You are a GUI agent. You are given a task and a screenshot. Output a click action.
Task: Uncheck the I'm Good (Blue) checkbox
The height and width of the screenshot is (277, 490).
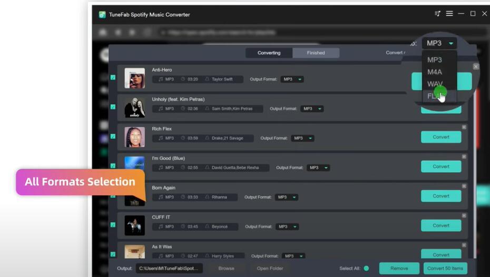pyautogui.click(x=113, y=166)
